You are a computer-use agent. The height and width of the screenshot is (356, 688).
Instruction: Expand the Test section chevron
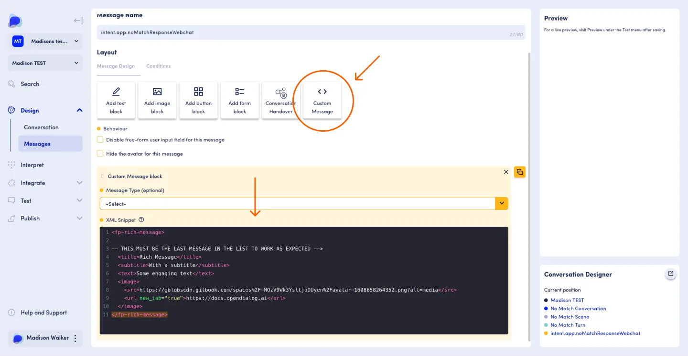[x=79, y=200]
